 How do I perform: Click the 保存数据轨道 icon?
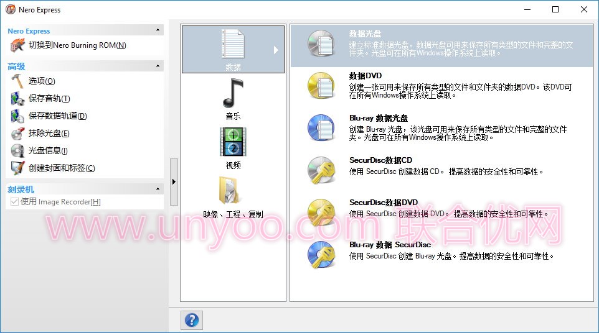pyautogui.click(x=17, y=116)
